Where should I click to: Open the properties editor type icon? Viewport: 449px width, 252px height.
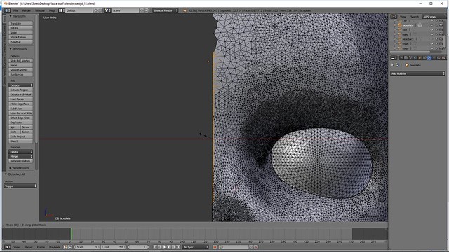point(394,58)
